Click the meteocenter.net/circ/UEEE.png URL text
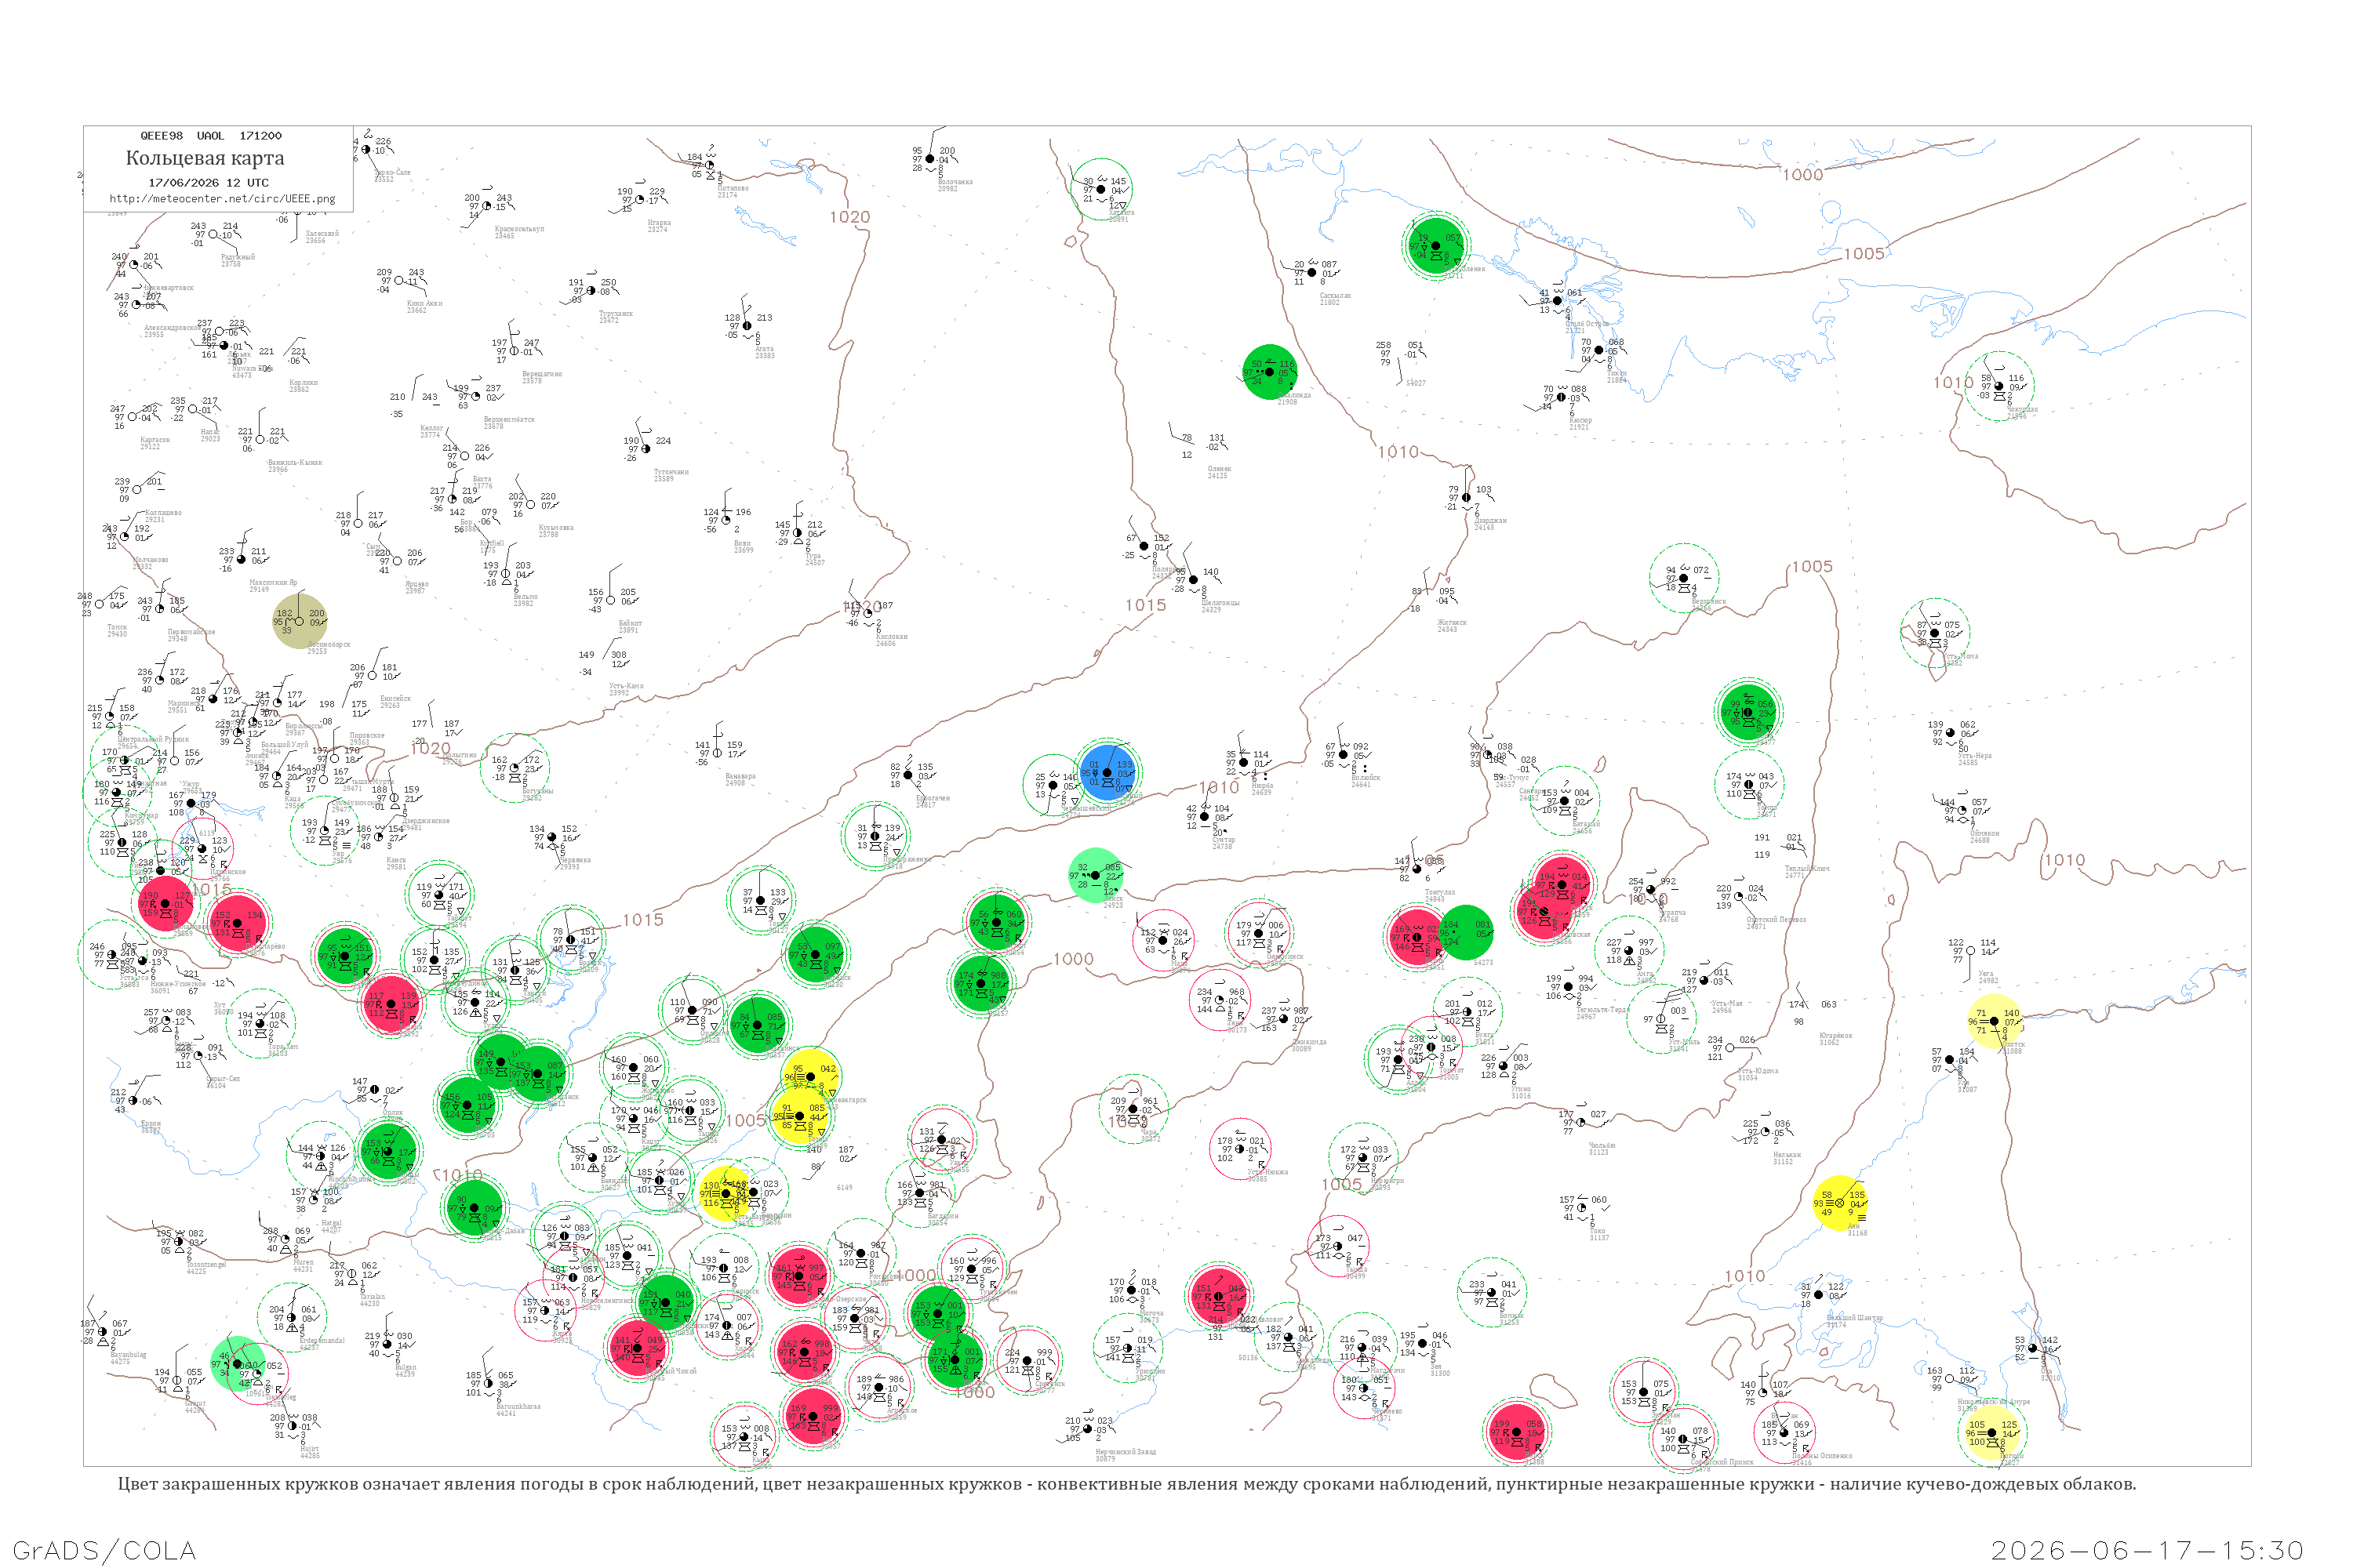Viewport: 2353px width, 1568px height. pos(222,199)
